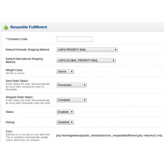Click the arrow beside Disabled
The image size is (164, 164).
(72, 122)
